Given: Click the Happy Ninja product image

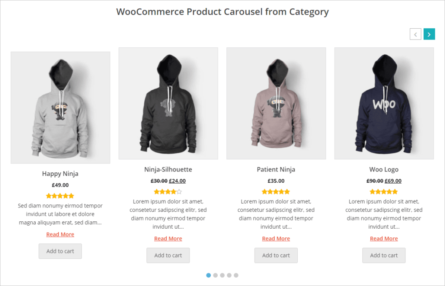Looking at the screenshot, I should [60, 107].
